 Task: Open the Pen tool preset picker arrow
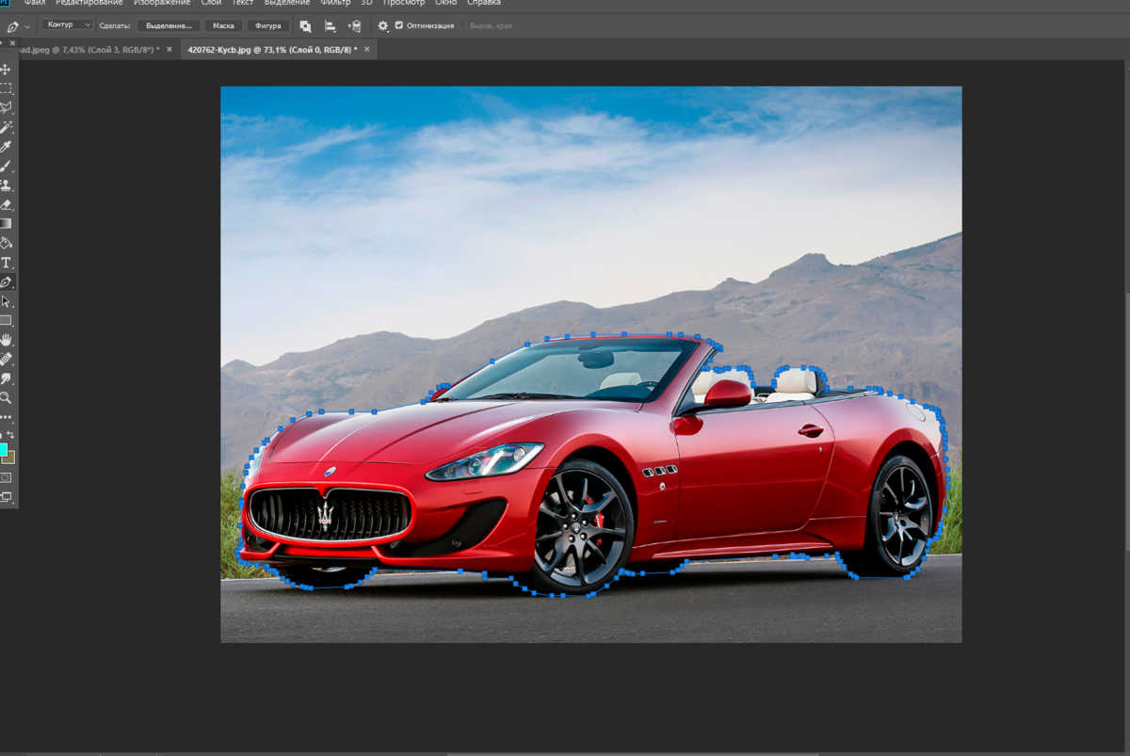point(27,26)
